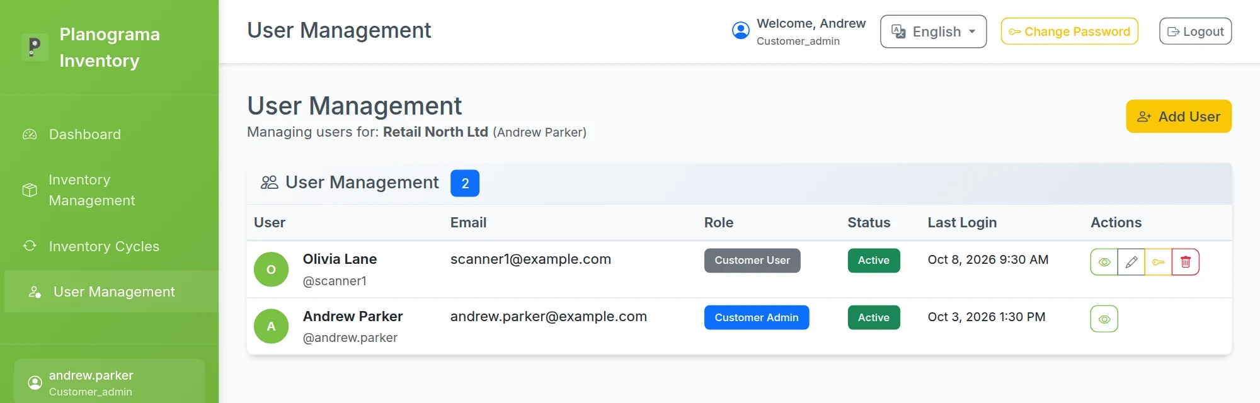Screen dimensions: 1260x403
Task: Delete Olivia Lane with trash icon
Action: 1185,262
